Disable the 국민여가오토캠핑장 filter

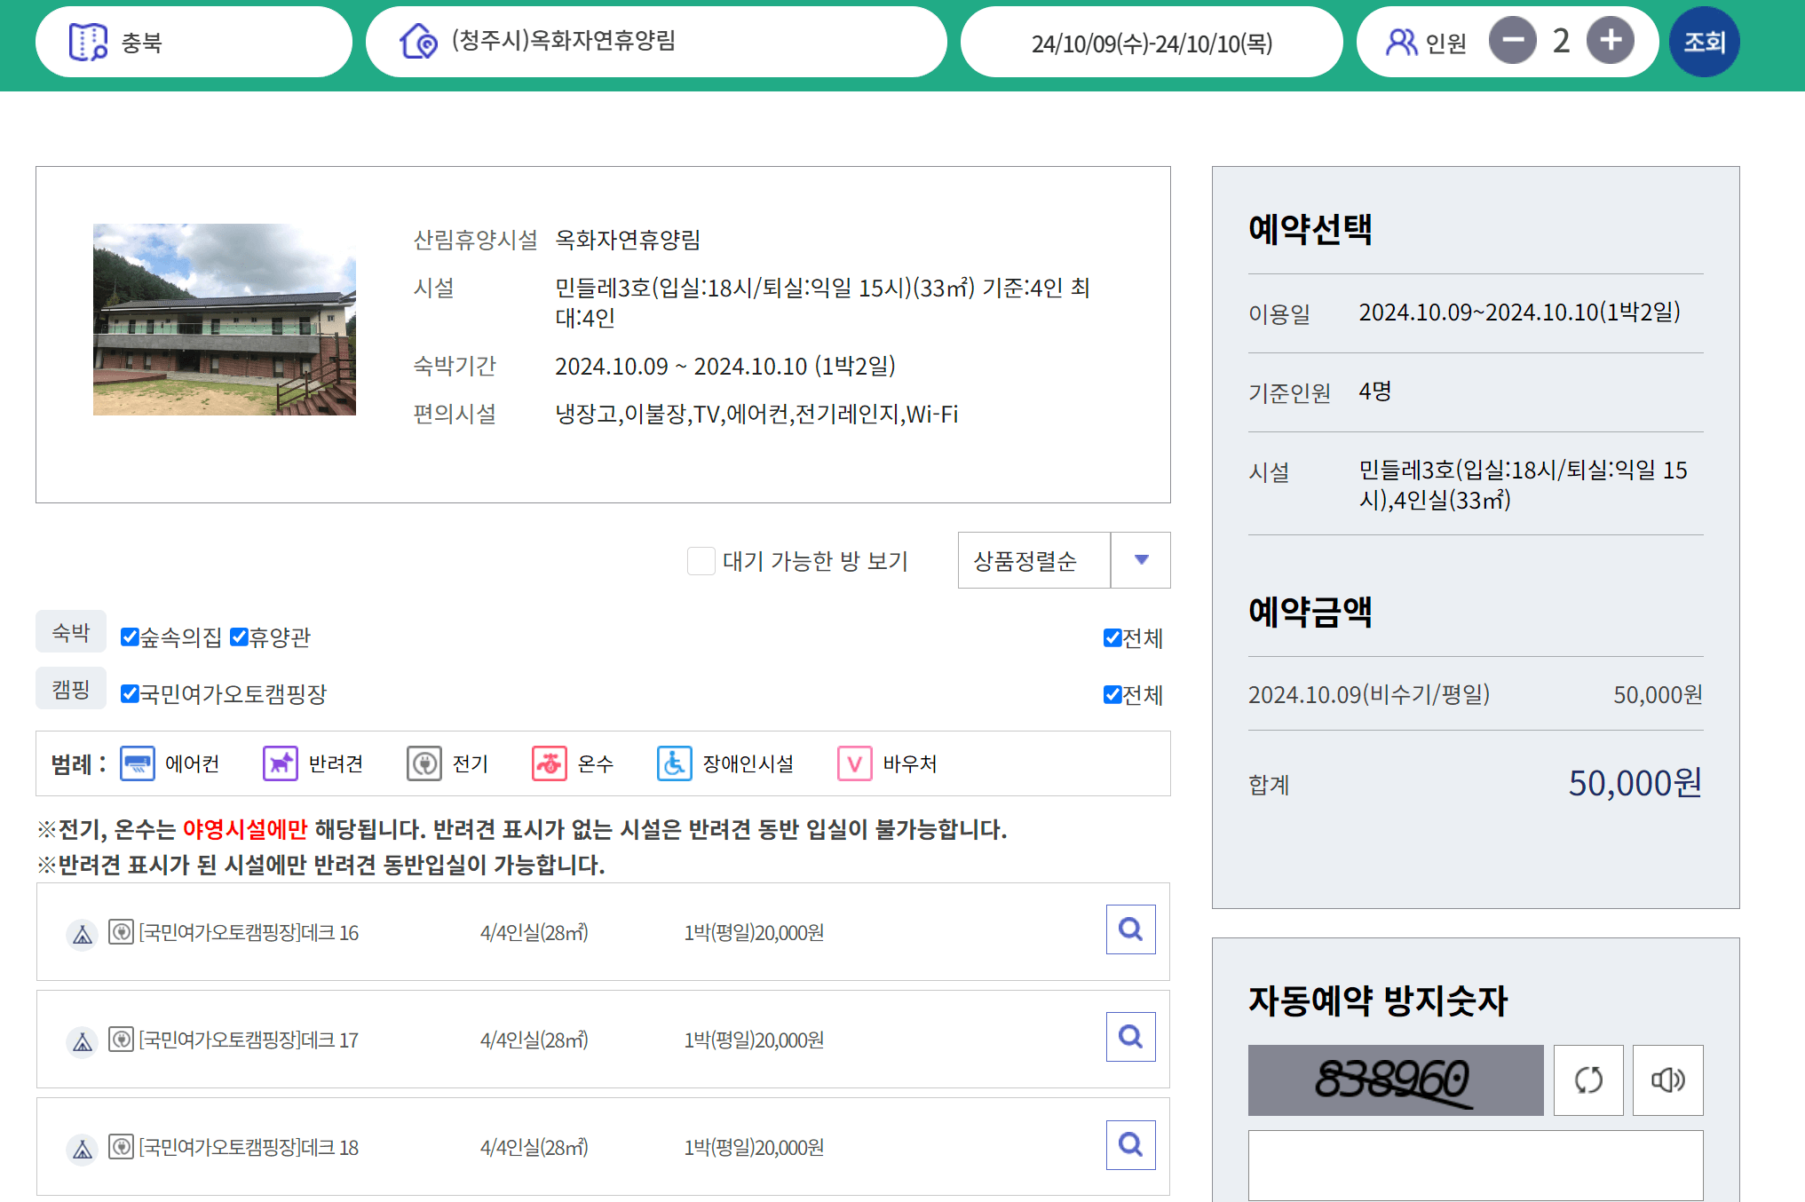pos(130,694)
